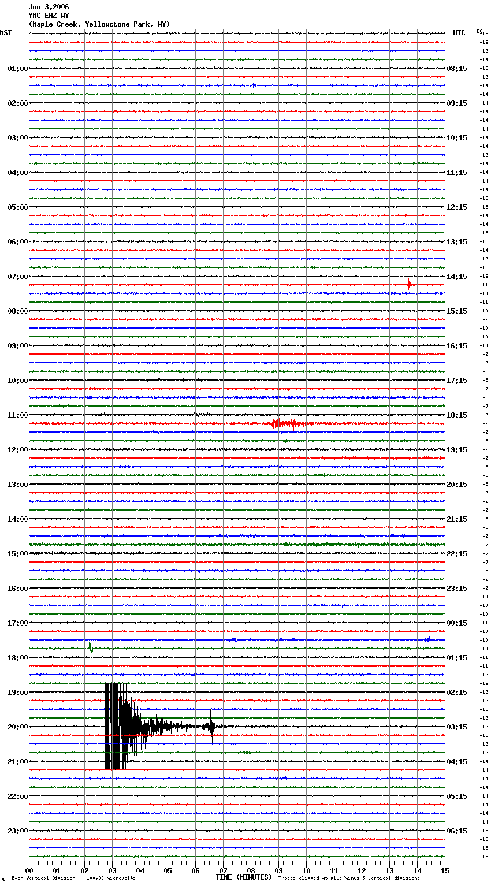The height and width of the screenshot is (886, 491).
Task: Click the 20:15 UTC time label
Action: 457,485
